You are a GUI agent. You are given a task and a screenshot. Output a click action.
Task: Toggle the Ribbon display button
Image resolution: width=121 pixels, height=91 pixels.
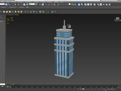pyautogui.click(x=85, y=4)
